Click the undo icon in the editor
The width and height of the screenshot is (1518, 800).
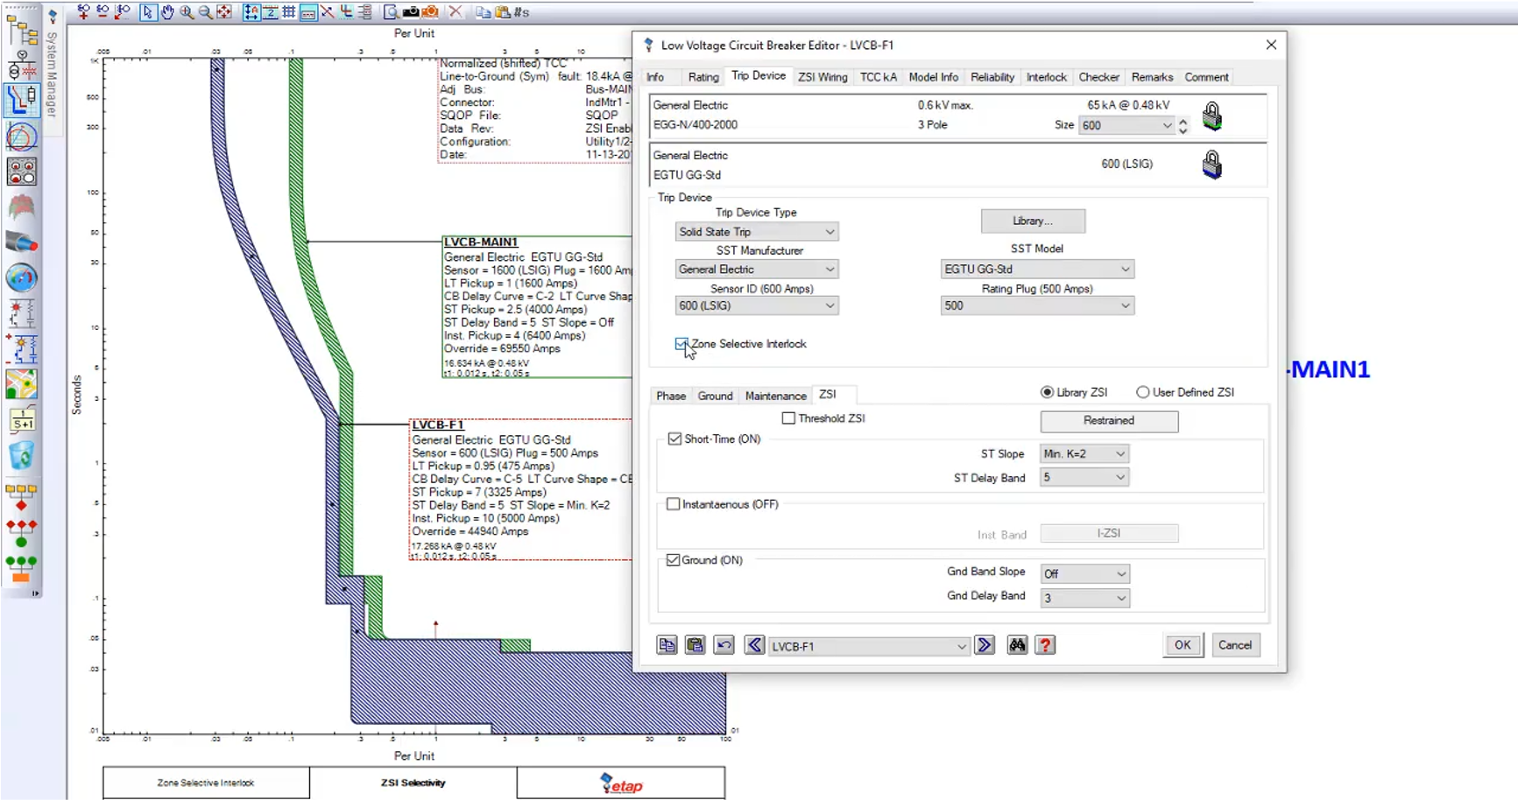pyautogui.click(x=724, y=645)
